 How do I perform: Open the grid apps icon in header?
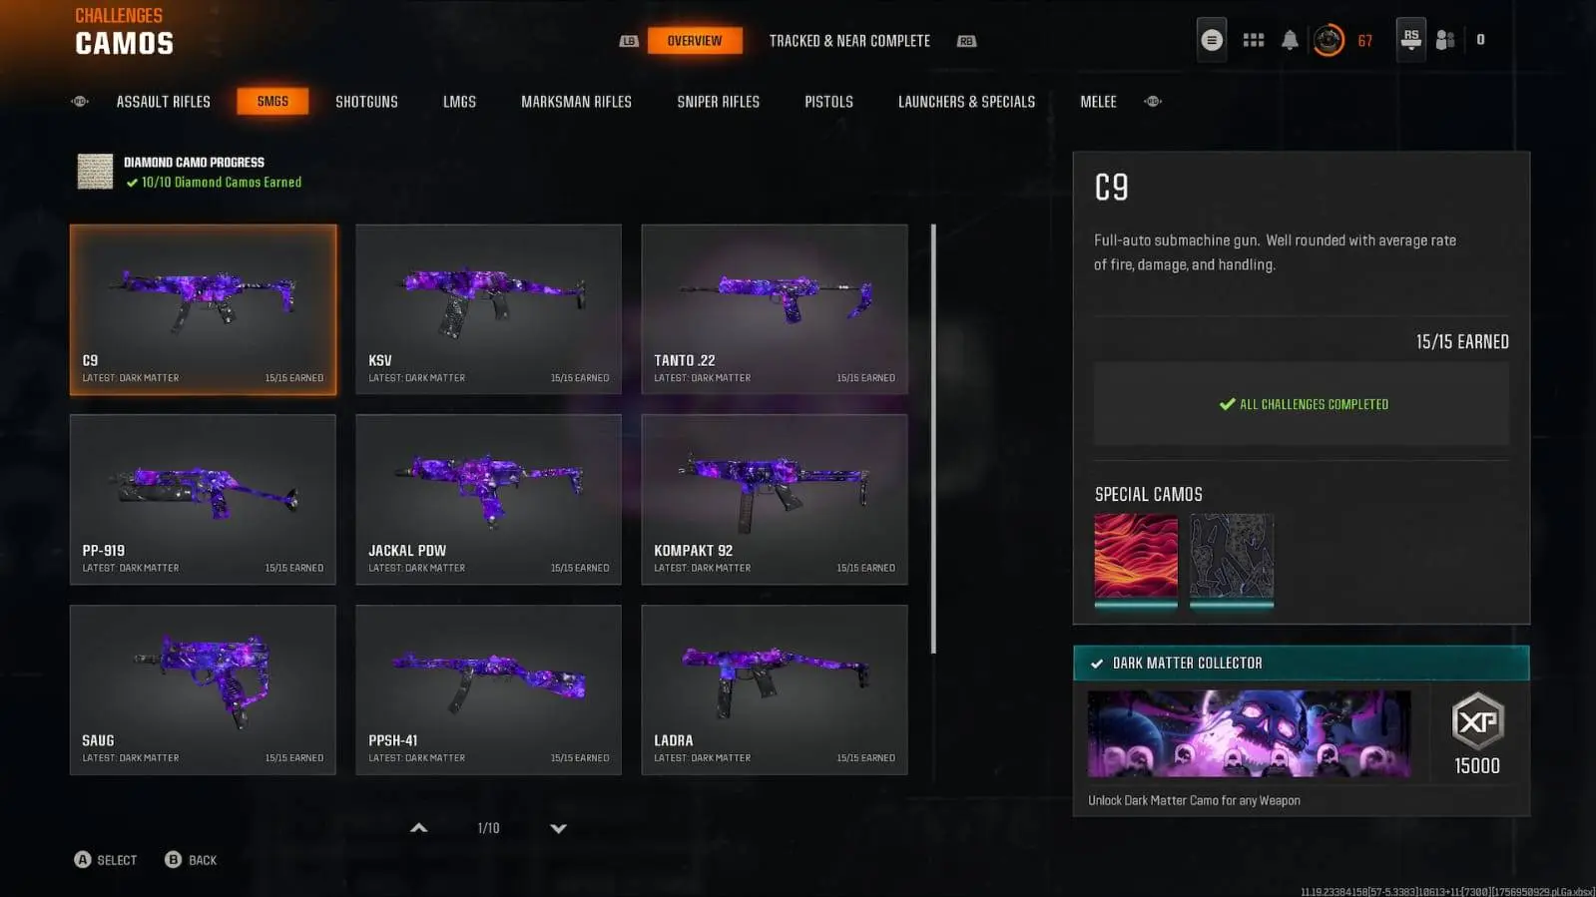1253,40
